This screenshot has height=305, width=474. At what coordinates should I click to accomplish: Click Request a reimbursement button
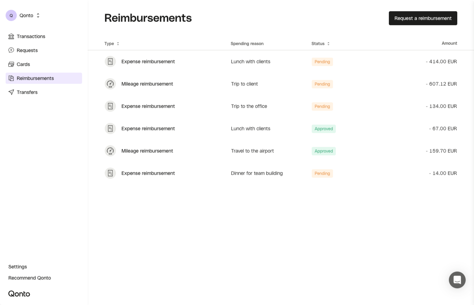[423, 18]
